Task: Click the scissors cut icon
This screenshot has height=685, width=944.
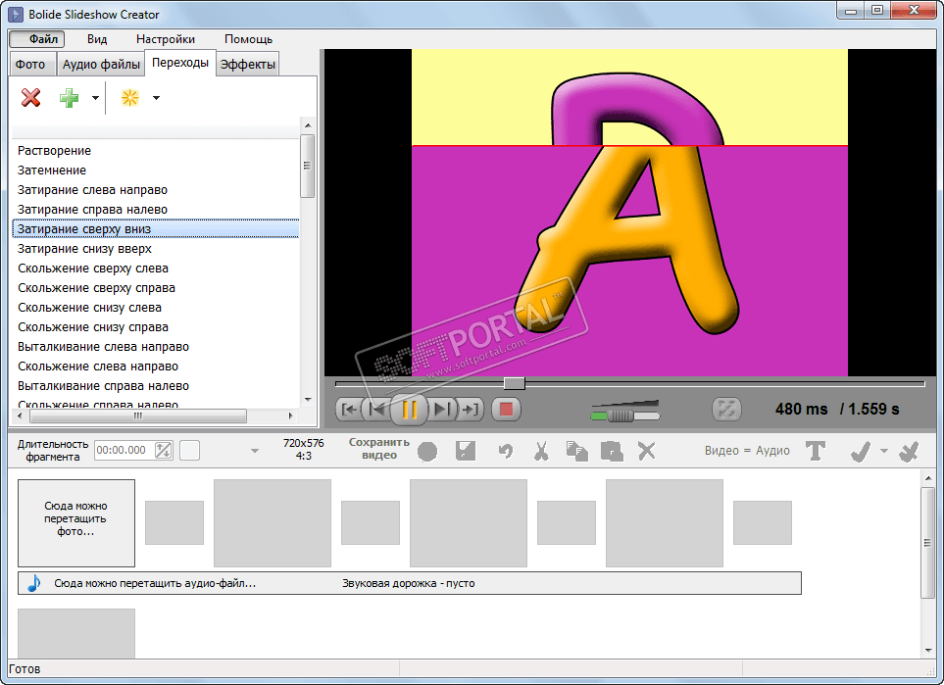Action: click(x=541, y=451)
